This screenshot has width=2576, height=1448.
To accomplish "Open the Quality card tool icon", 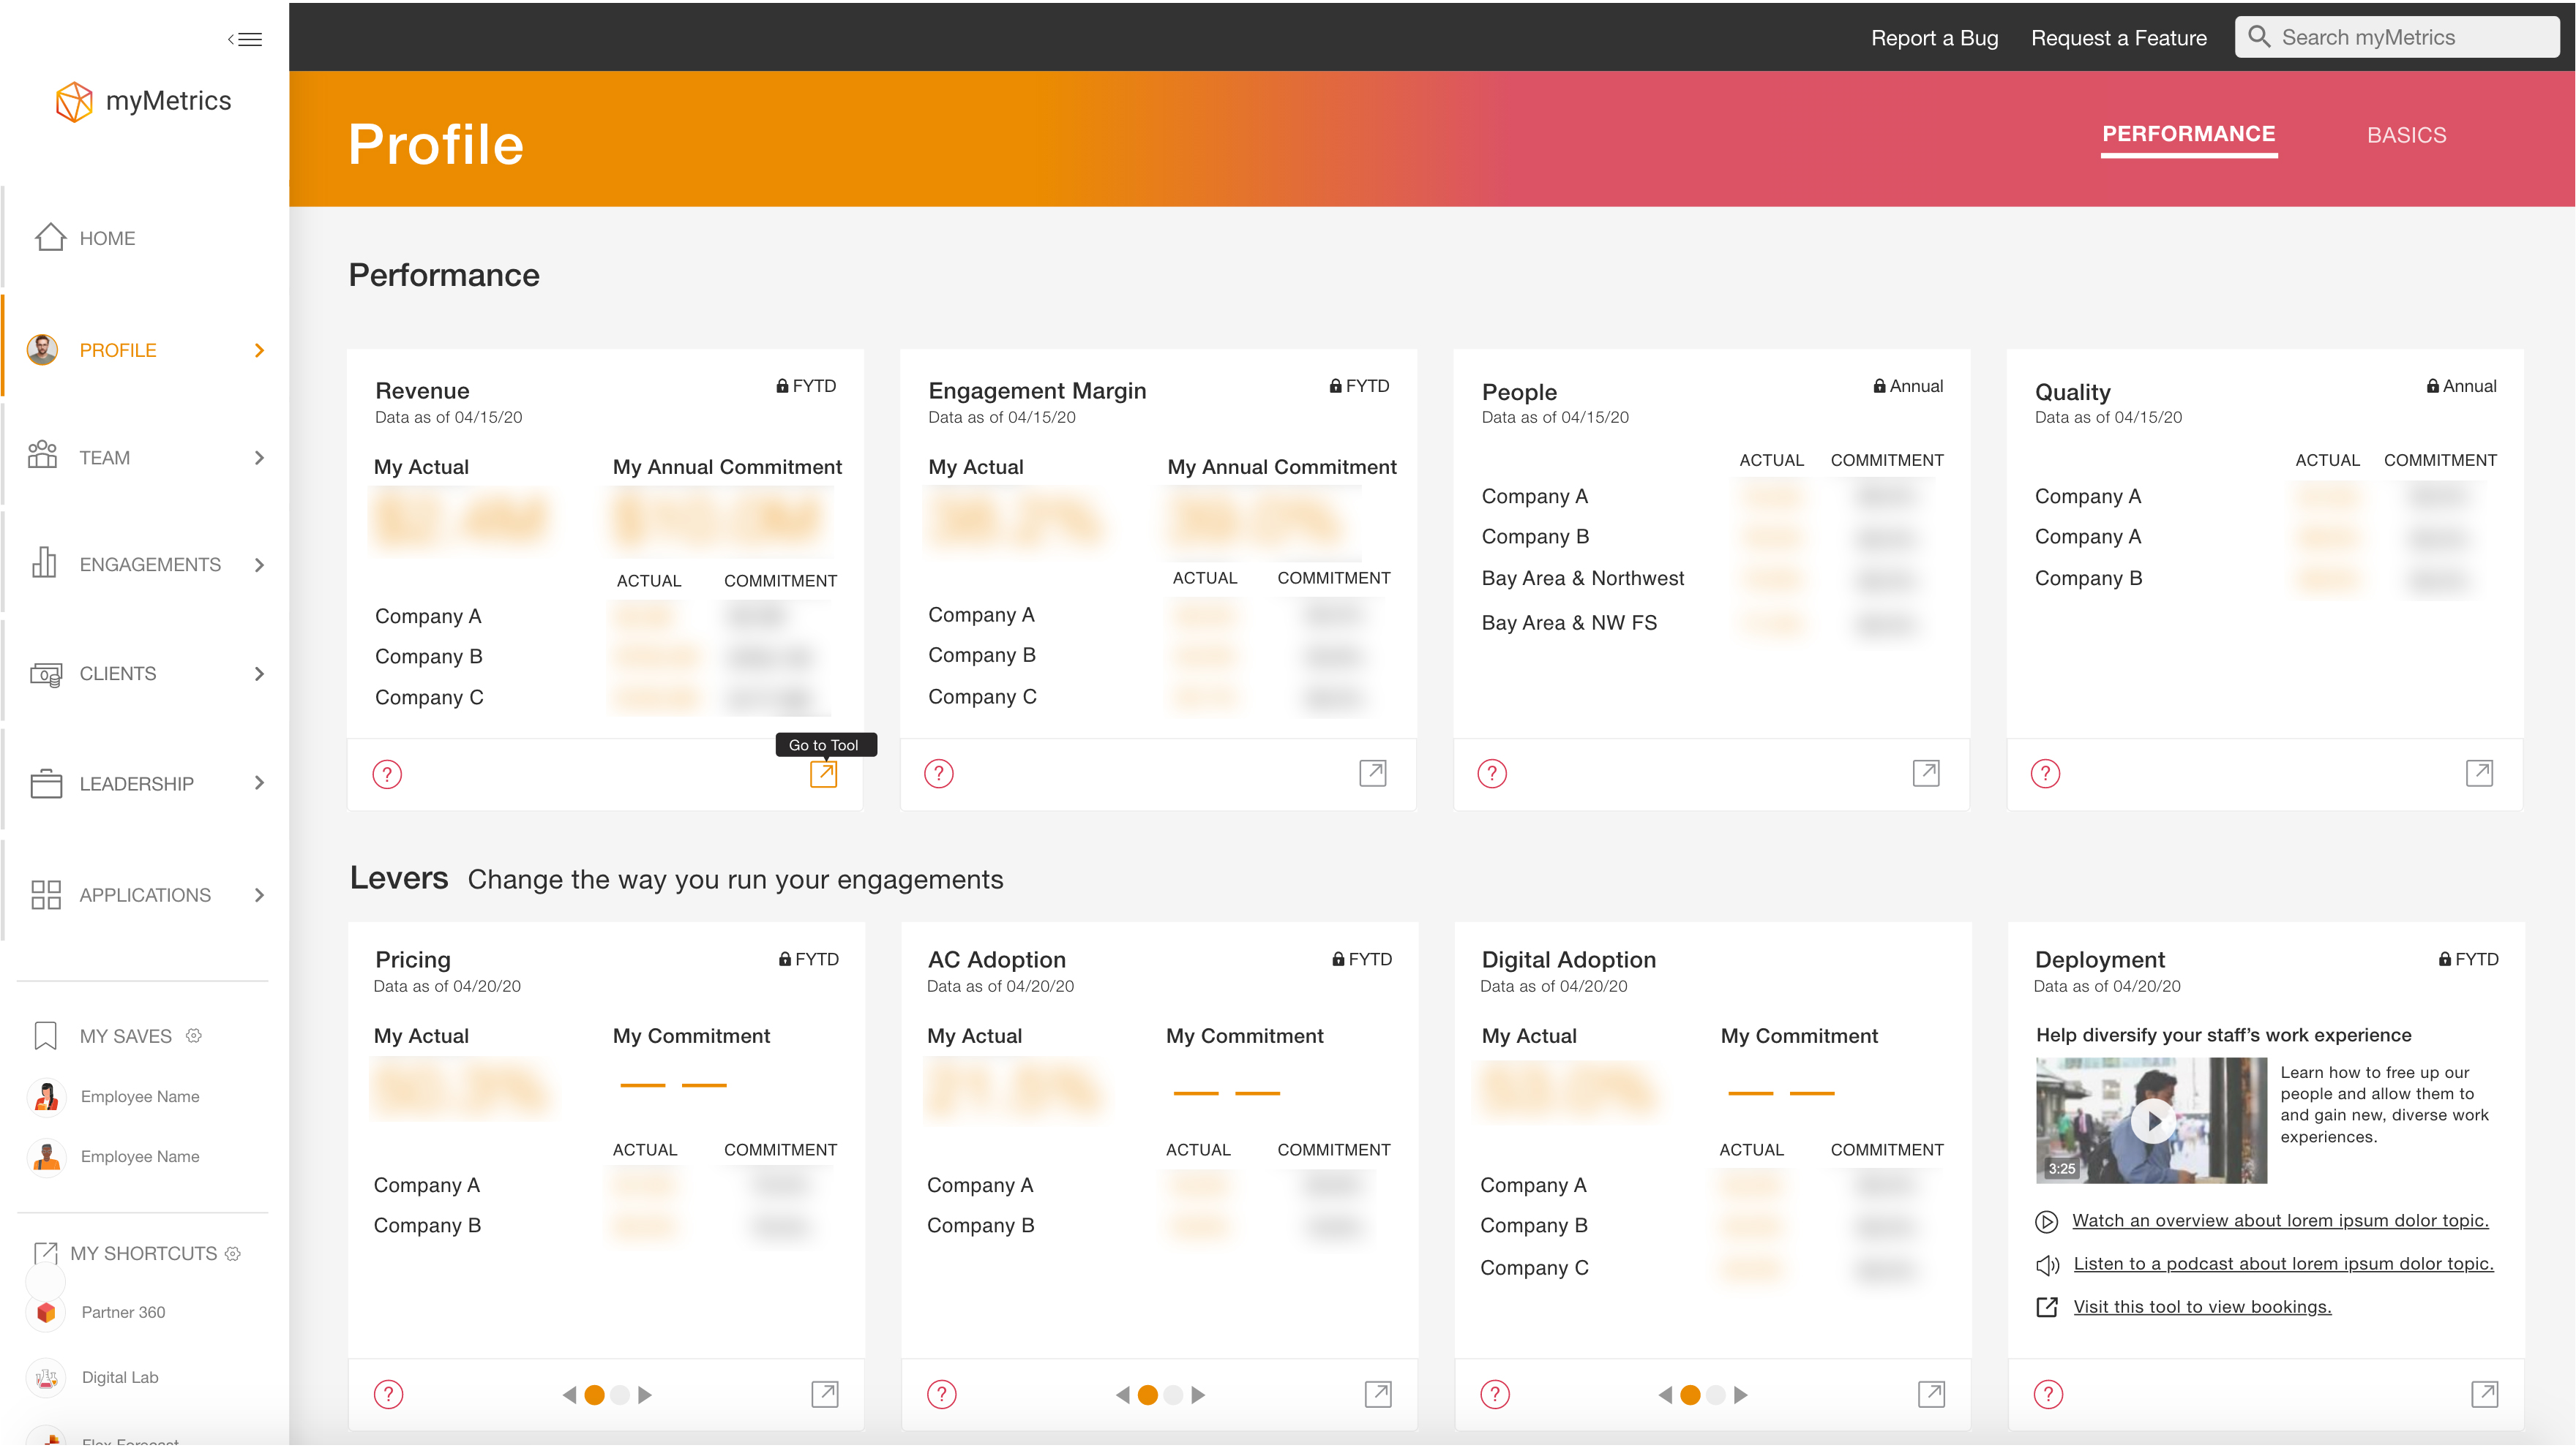I will (2479, 772).
